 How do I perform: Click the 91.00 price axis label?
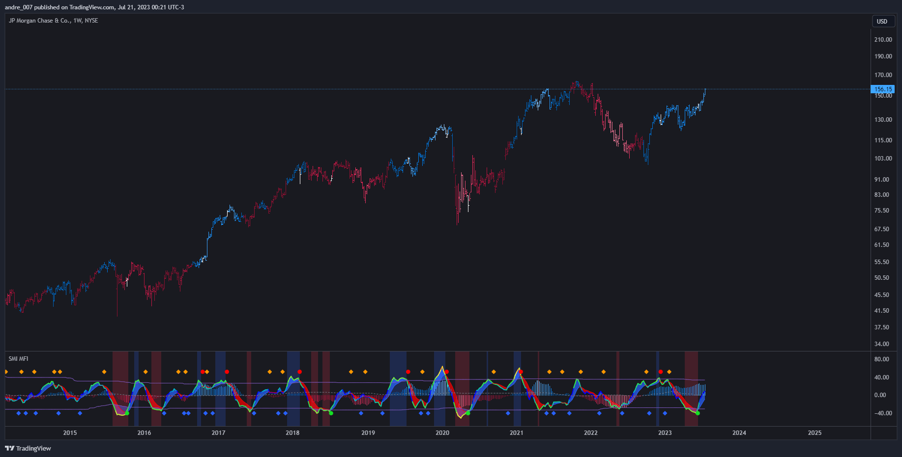pos(882,180)
